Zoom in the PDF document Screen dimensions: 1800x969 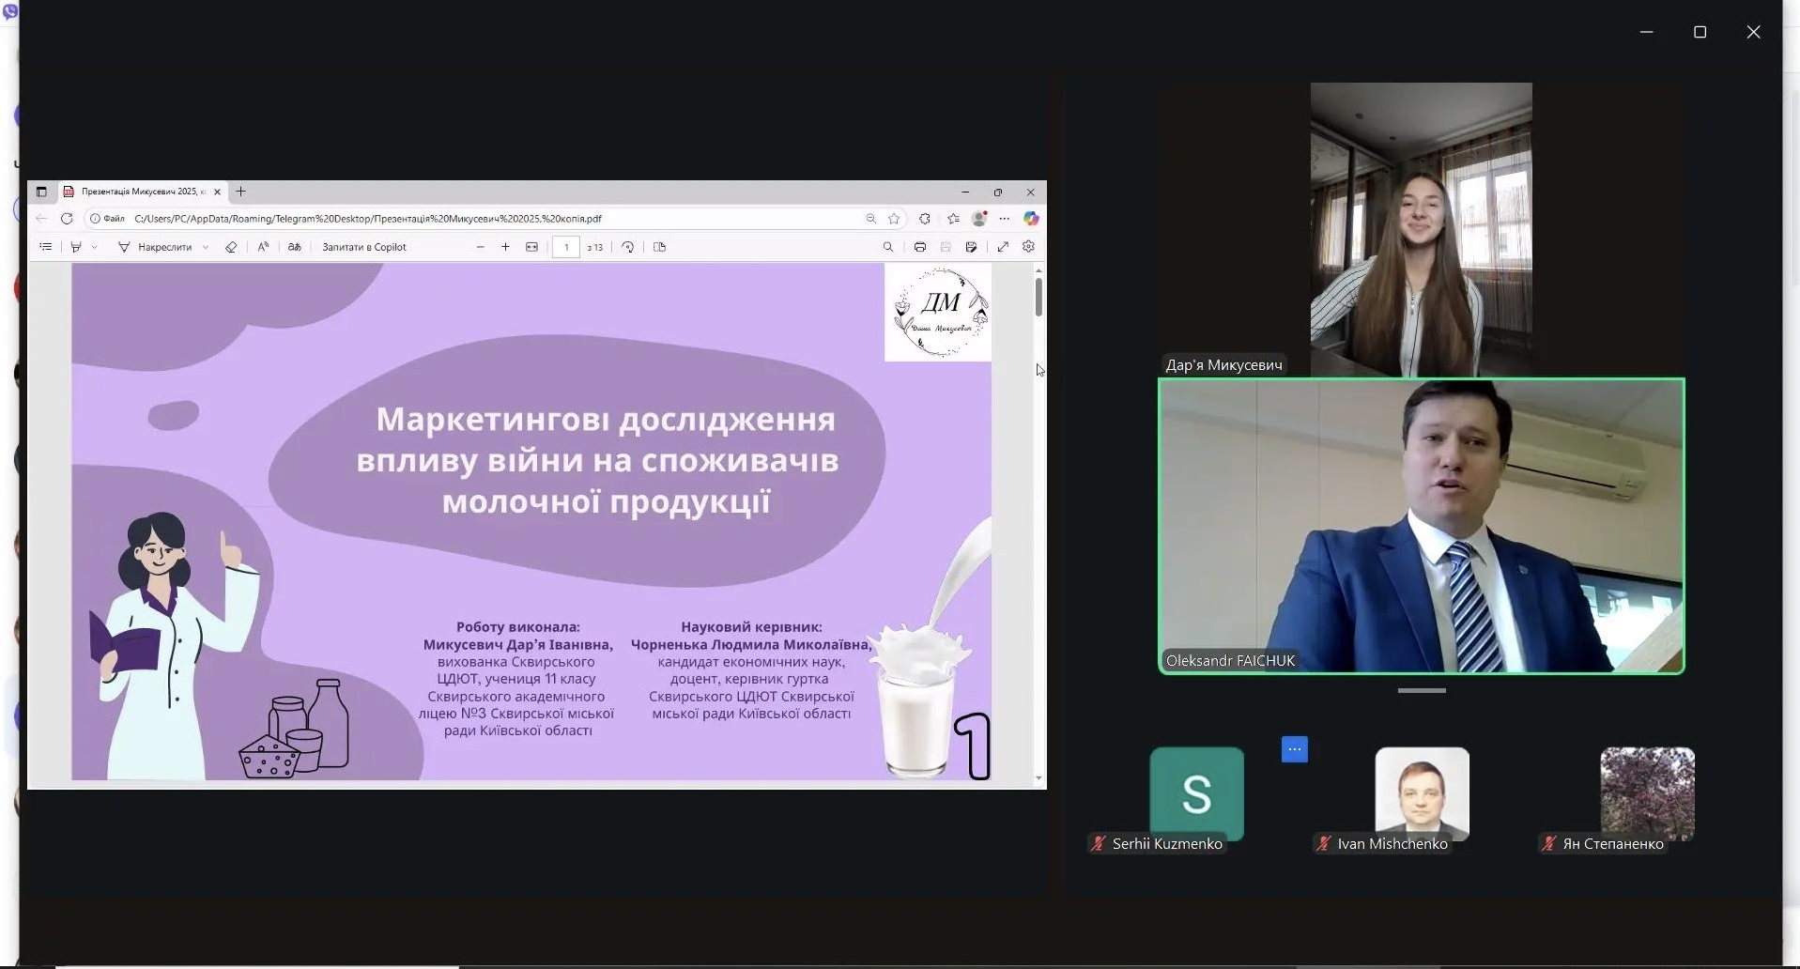tap(505, 247)
